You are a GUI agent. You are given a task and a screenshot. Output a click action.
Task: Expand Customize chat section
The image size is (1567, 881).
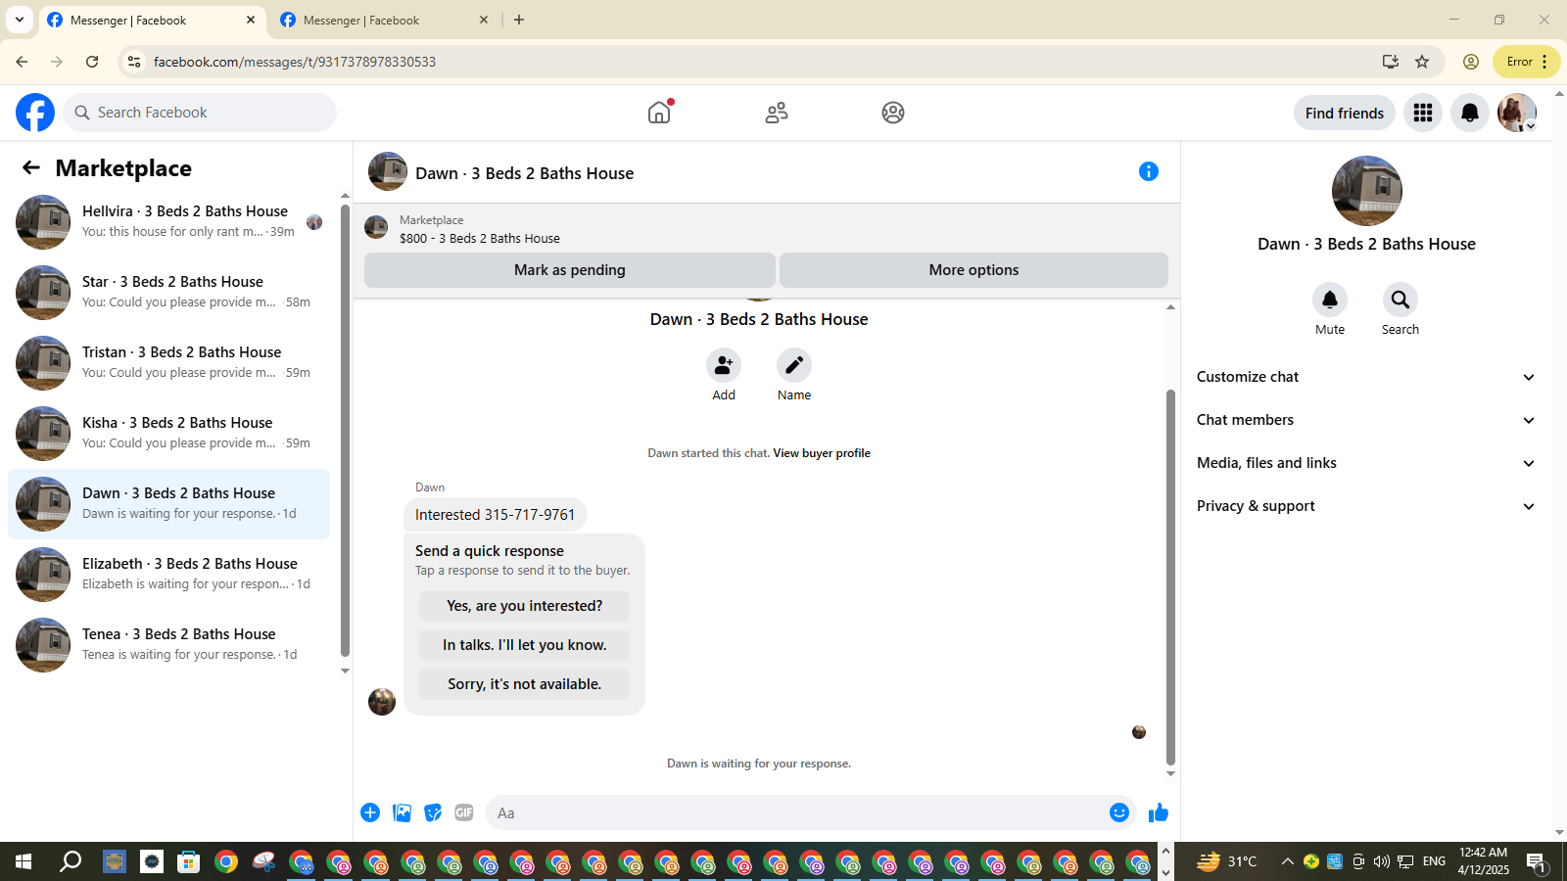1366,377
